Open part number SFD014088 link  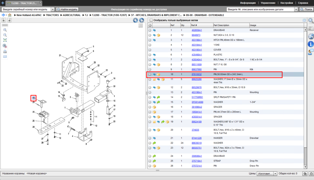(x=198, y=102)
